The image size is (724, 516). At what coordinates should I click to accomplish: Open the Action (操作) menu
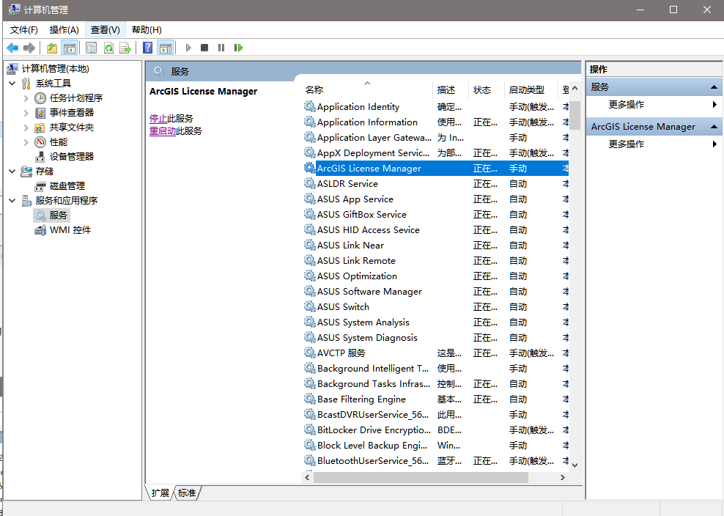64,30
